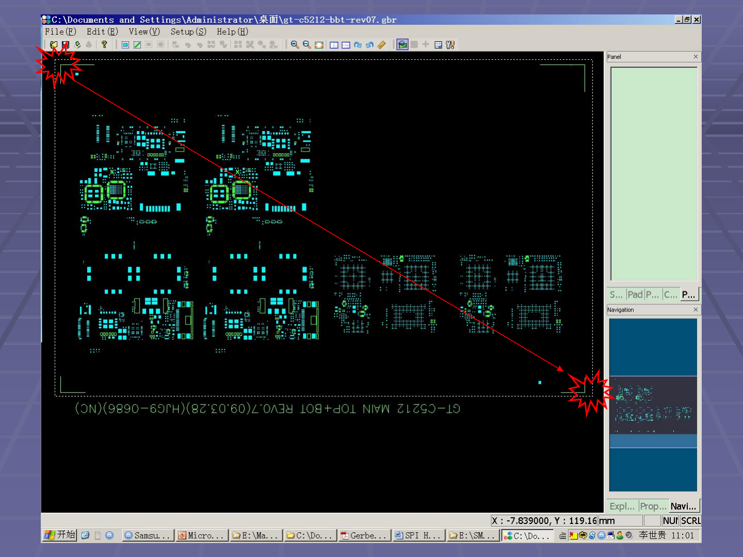Open the Help question mark icon
Viewport: 743px width, 557px height.
pyautogui.click(x=104, y=45)
